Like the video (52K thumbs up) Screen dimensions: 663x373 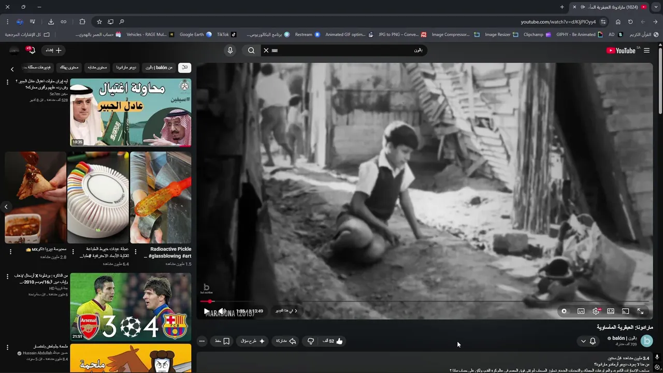(333, 341)
